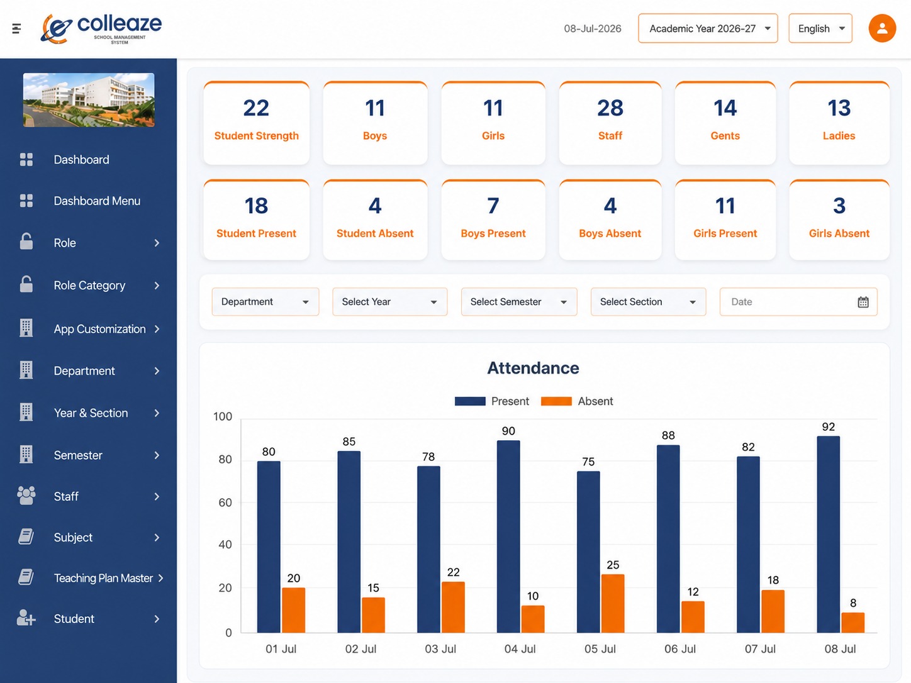The height and width of the screenshot is (683, 911).
Task: Click the Dashboard grid icon
Action: point(26,160)
